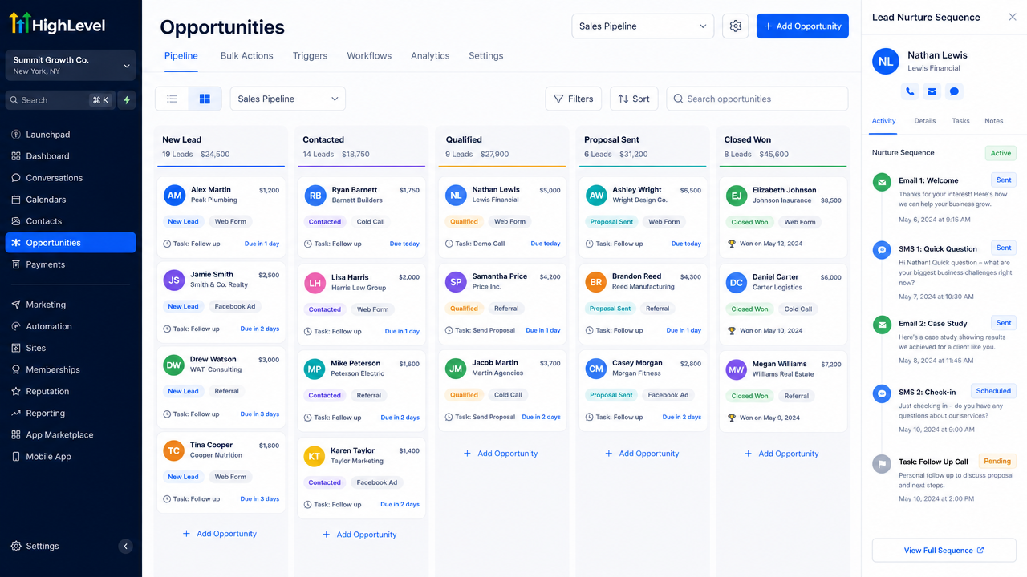Screen dimensions: 1027x577
Task: Select the Details tab in the side panel
Action: pos(925,121)
